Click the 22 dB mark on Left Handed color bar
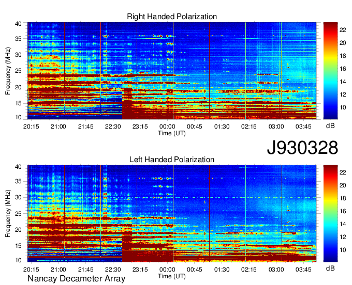352x285 pixels. pyautogui.click(x=343, y=172)
